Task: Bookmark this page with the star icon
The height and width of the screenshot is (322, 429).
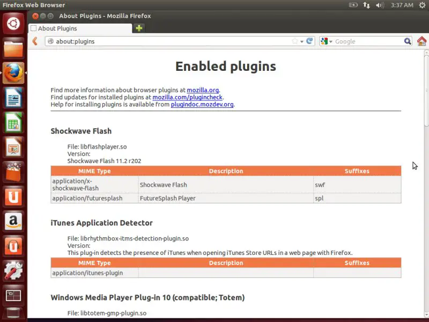Action: tap(294, 41)
